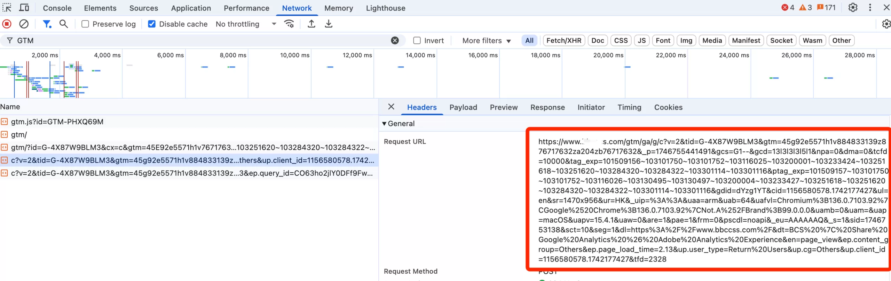Open the Payload tab

pyautogui.click(x=463, y=107)
